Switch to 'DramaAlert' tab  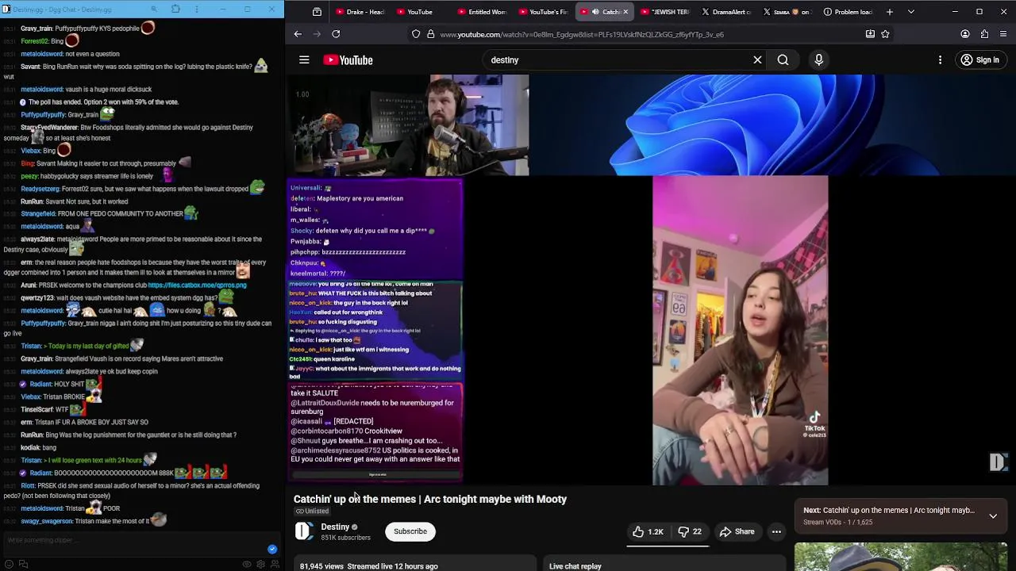click(725, 12)
